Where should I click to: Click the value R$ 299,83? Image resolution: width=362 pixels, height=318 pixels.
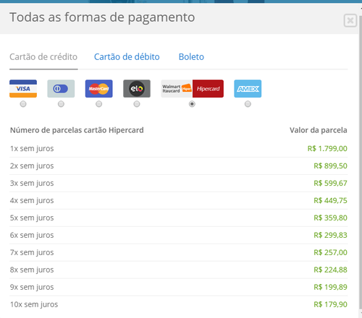tap(330, 236)
